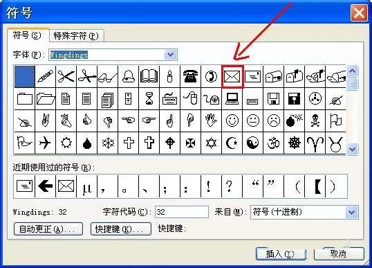The image size is (372, 268).
Task: Pick the yin yang symbol
Action: (252, 143)
